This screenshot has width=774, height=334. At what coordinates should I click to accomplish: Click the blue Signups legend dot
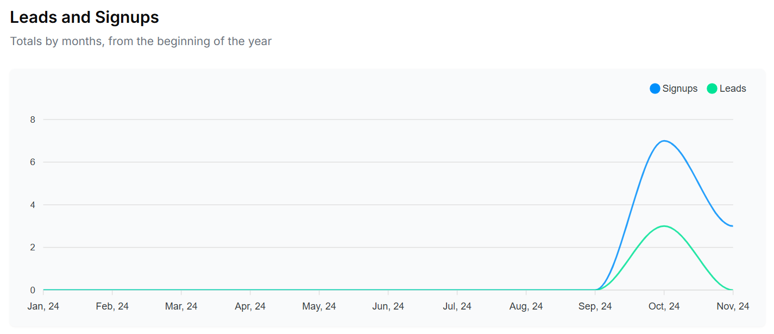coord(655,89)
